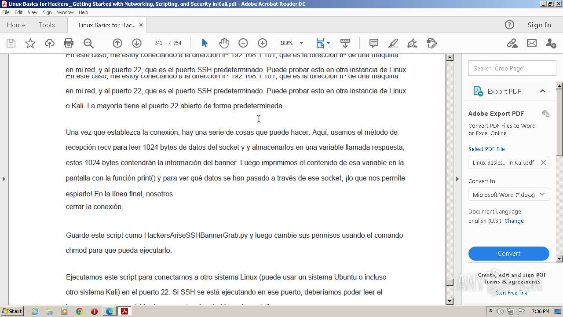Viewport: 563px width, 317px height.
Task: Print the document with printer icon
Action: (x=69, y=43)
